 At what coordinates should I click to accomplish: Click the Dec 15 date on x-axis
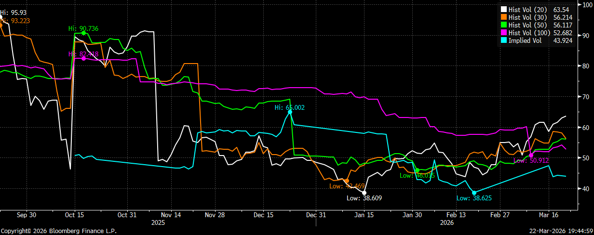point(264,214)
